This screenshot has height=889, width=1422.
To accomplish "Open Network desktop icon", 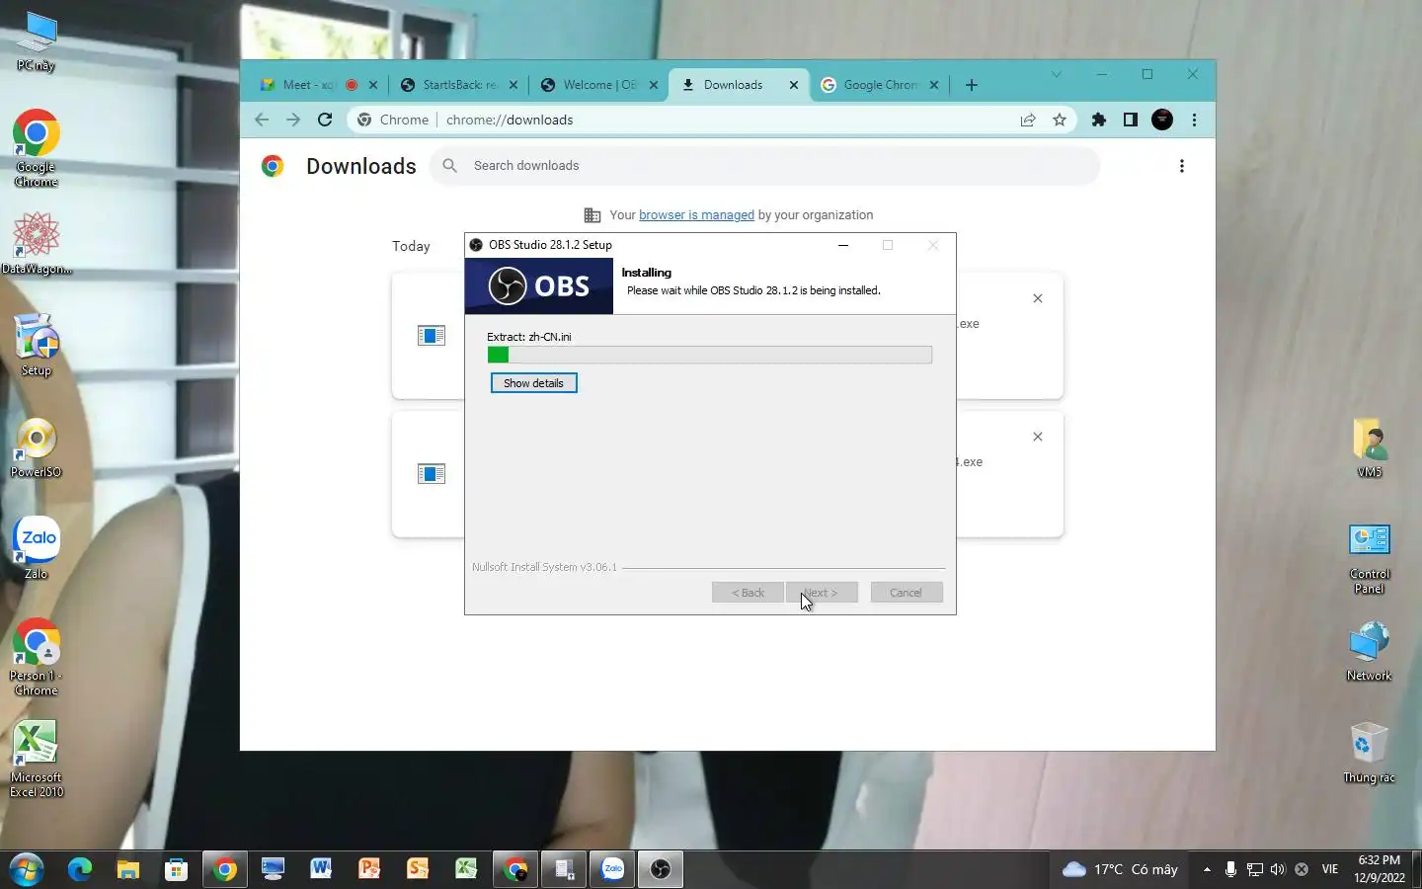I will pyautogui.click(x=1369, y=651).
